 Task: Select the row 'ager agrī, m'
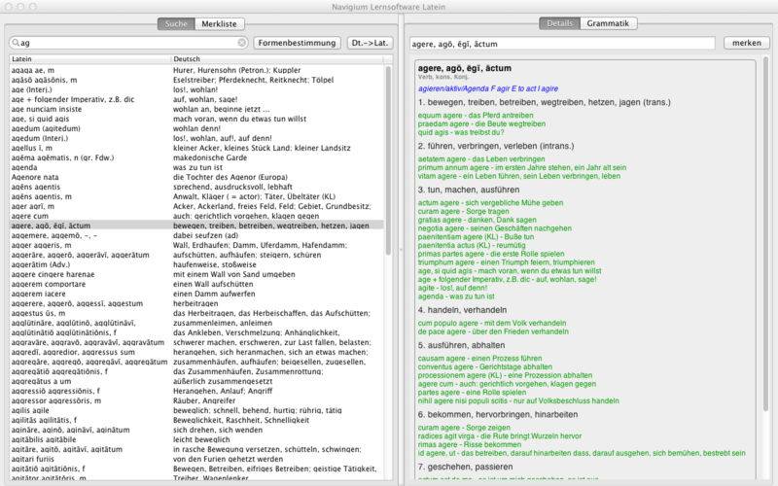196,206
